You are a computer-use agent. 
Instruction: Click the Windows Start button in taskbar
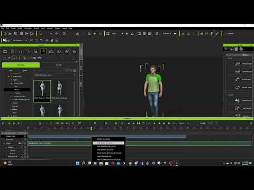[78, 163]
